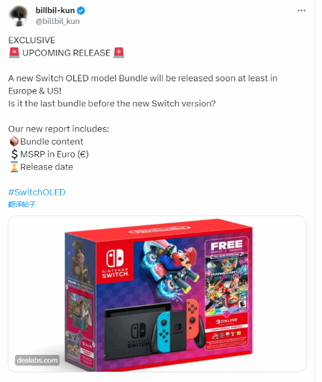Viewport: 322px width, 382px height.
Task: Click the right red siren emoji
Action: (x=119, y=53)
